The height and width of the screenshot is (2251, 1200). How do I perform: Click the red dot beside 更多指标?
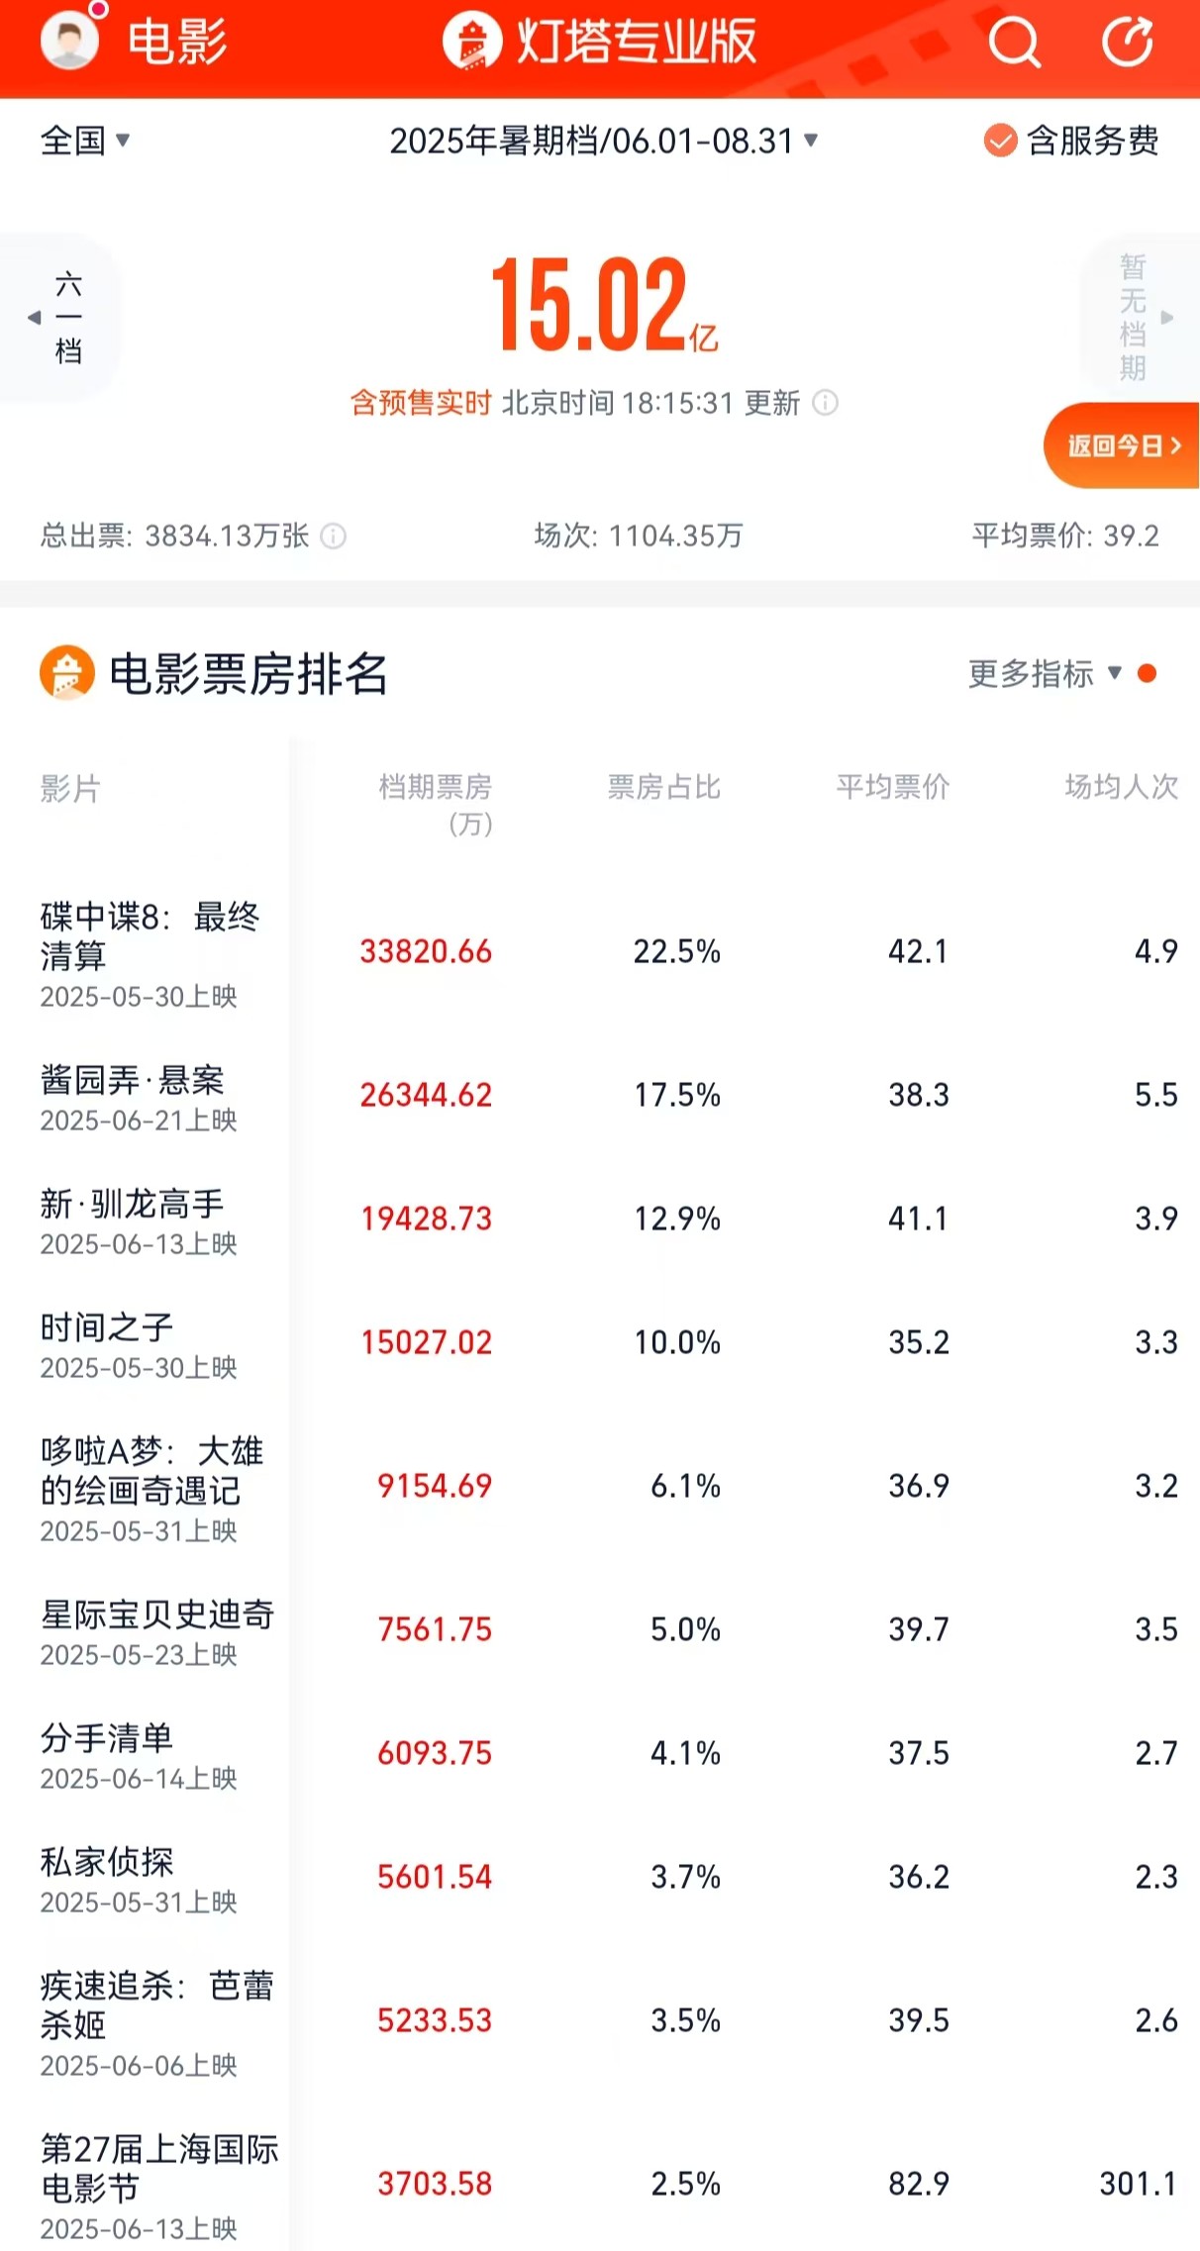(x=1147, y=673)
